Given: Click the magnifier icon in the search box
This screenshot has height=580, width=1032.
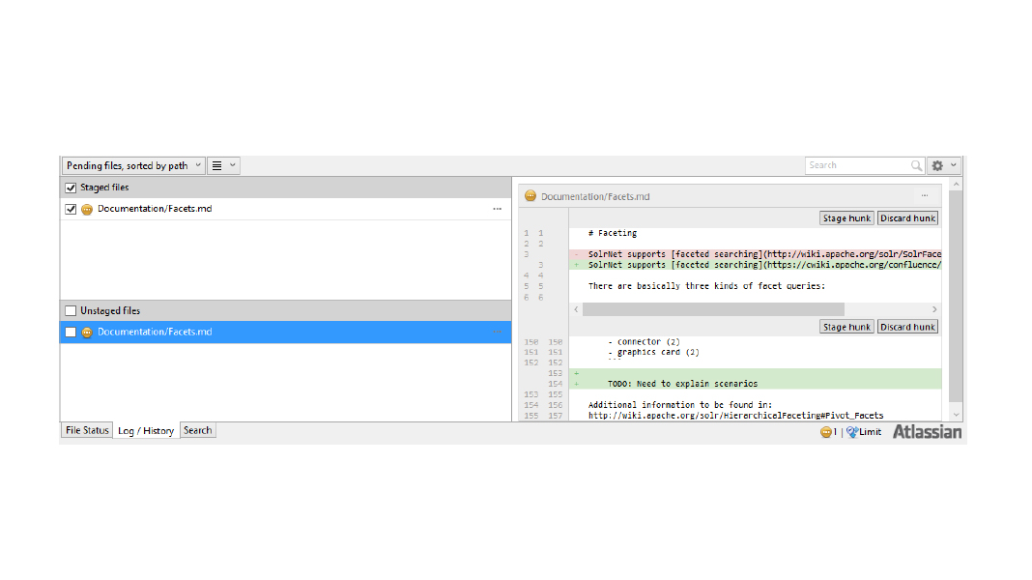Looking at the screenshot, I should tap(916, 166).
